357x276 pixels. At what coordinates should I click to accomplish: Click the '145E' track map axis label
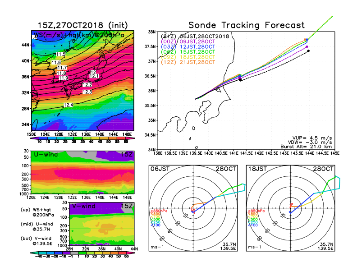[334, 153]
